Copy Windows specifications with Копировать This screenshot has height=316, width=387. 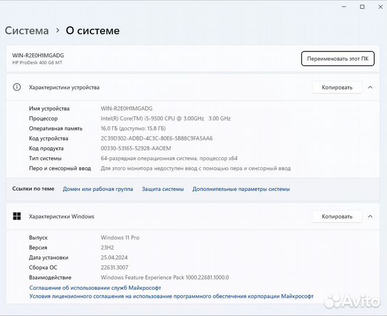(x=337, y=217)
